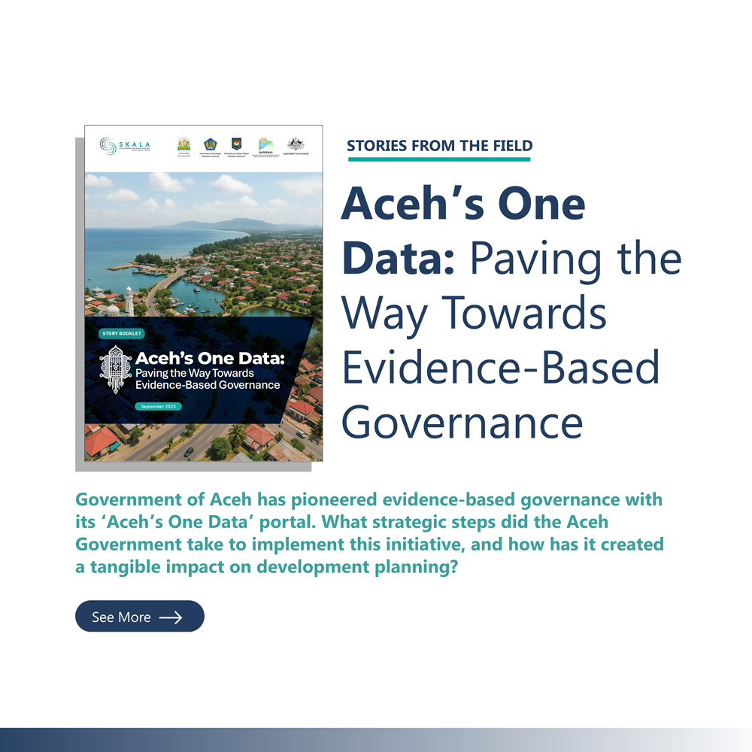Click the BAPPENAS logo
The image size is (752, 752).
(x=265, y=144)
